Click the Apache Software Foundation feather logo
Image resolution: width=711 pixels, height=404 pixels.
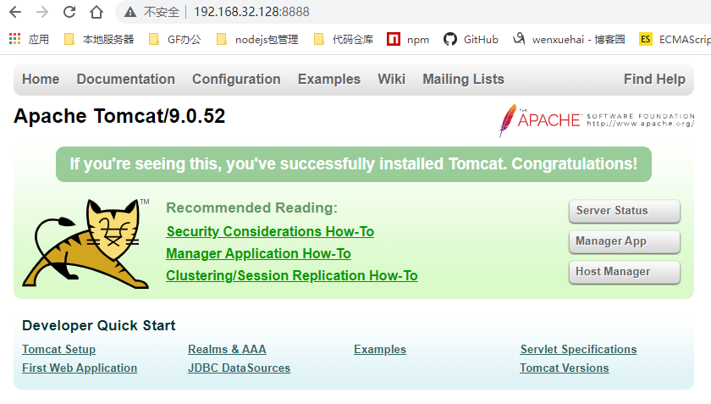pyautogui.click(x=597, y=120)
